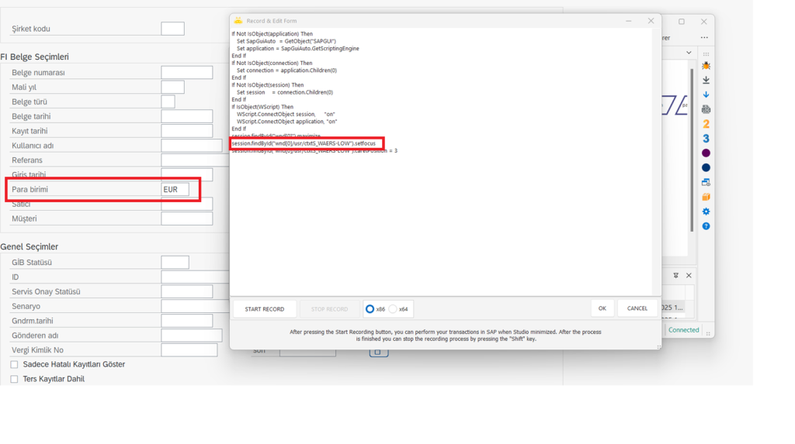
Task: Expand the dropdown chevron in the right panel
Action: click(689, 53)
